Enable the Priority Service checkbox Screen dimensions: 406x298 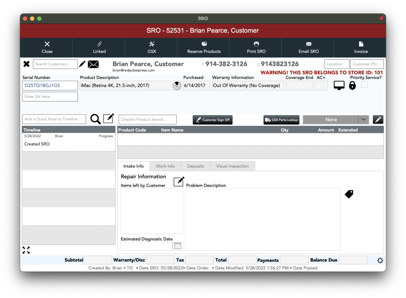tap(365, 85)
